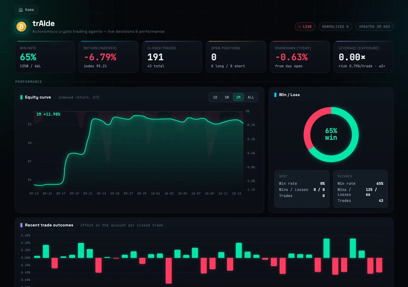
Task: Open the Win Rate 65% card
Action: (x=45, y=57)
